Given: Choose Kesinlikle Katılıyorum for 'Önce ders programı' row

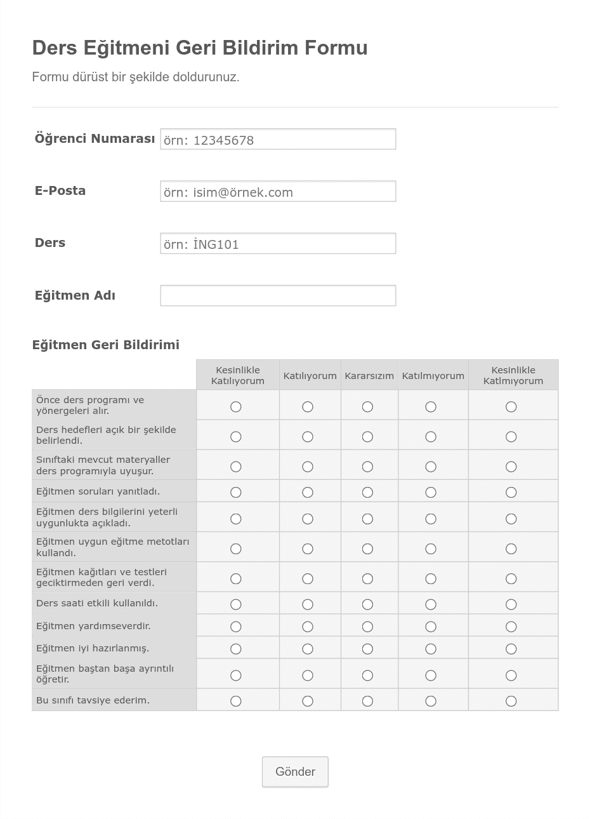Looking at the screenshot, I should pyautogui.click(x=236, y=406).
